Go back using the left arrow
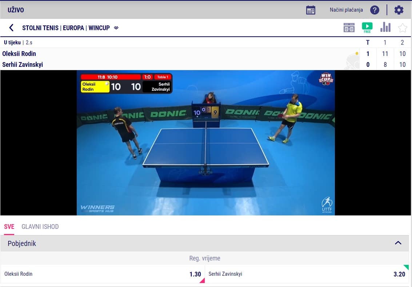 pyautogui.click(x=11, y=28)
